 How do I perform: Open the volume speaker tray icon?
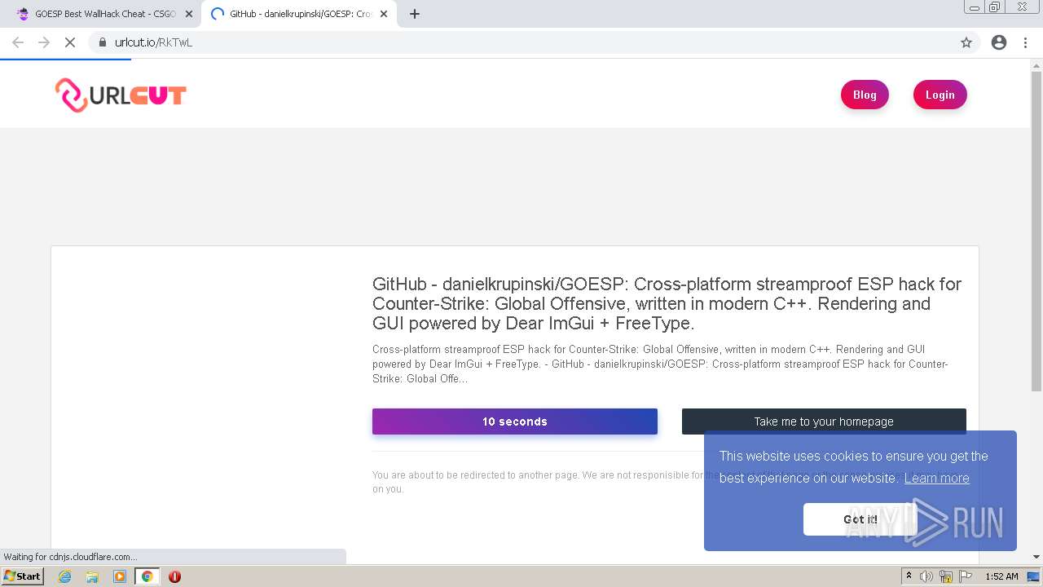pos(926,576)
